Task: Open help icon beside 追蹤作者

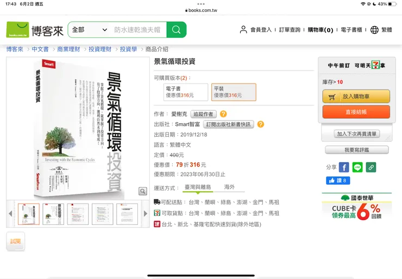Action: coord(223,114)
